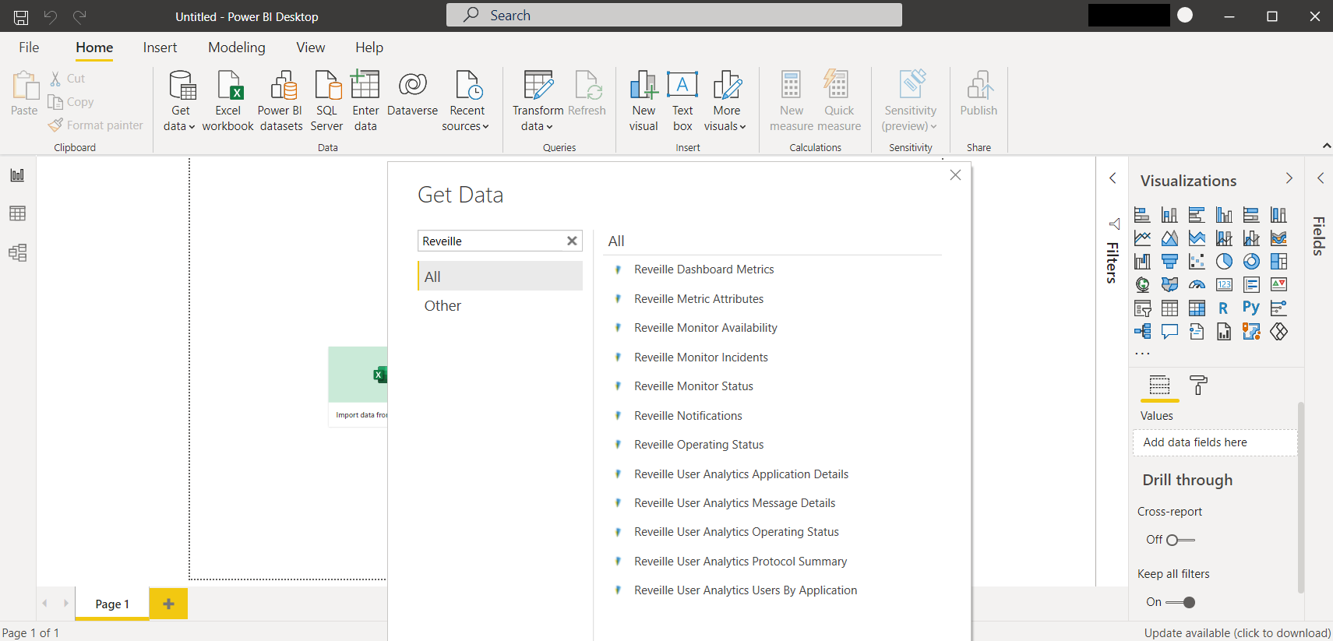This screenshot has width=1333, height=641.
Task: Show more visuals via ellipsis
Action: (x=1142, y=354)
